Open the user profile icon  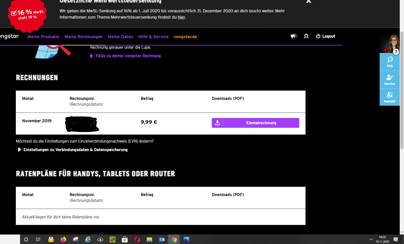(x=306, y=36)
